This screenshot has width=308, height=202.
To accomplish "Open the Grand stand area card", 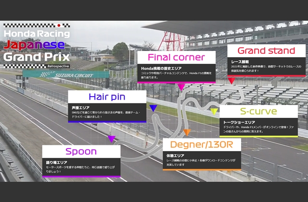I will (266, 60).
